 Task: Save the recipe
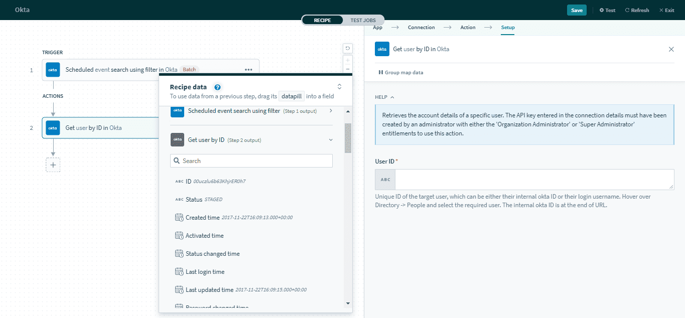coord(576,10)
